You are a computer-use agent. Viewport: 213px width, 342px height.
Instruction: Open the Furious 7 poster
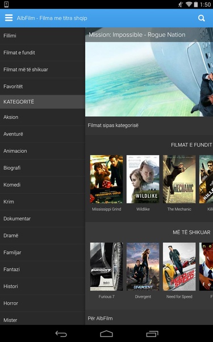107,267
